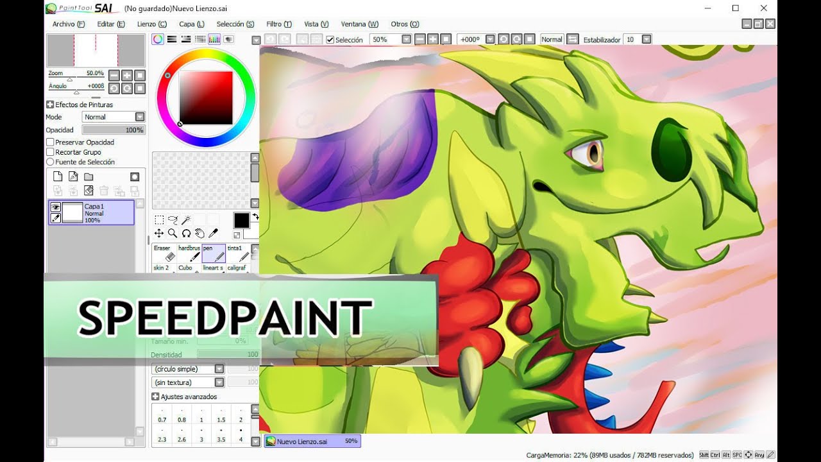The image size is (821, 462).
Task: Toggle transparent color swatch below foreground
Action: (237, 235)
